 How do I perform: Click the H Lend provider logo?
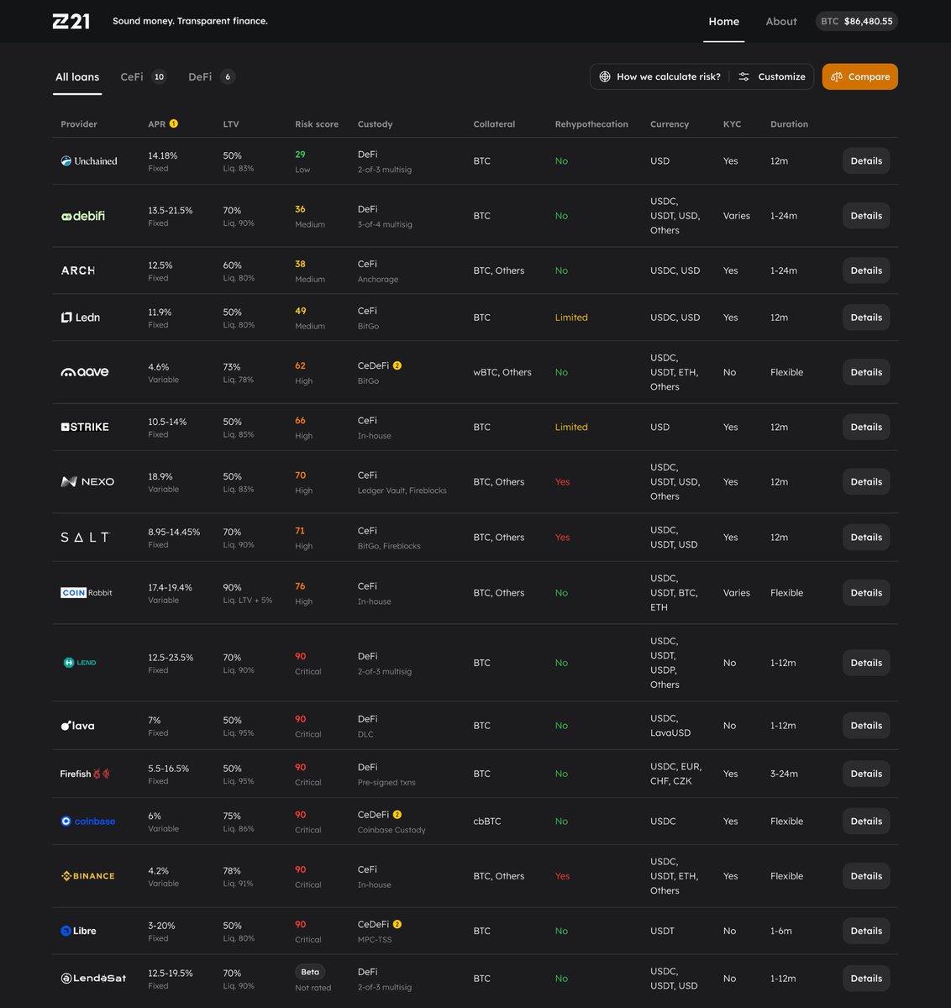[80, 663]
